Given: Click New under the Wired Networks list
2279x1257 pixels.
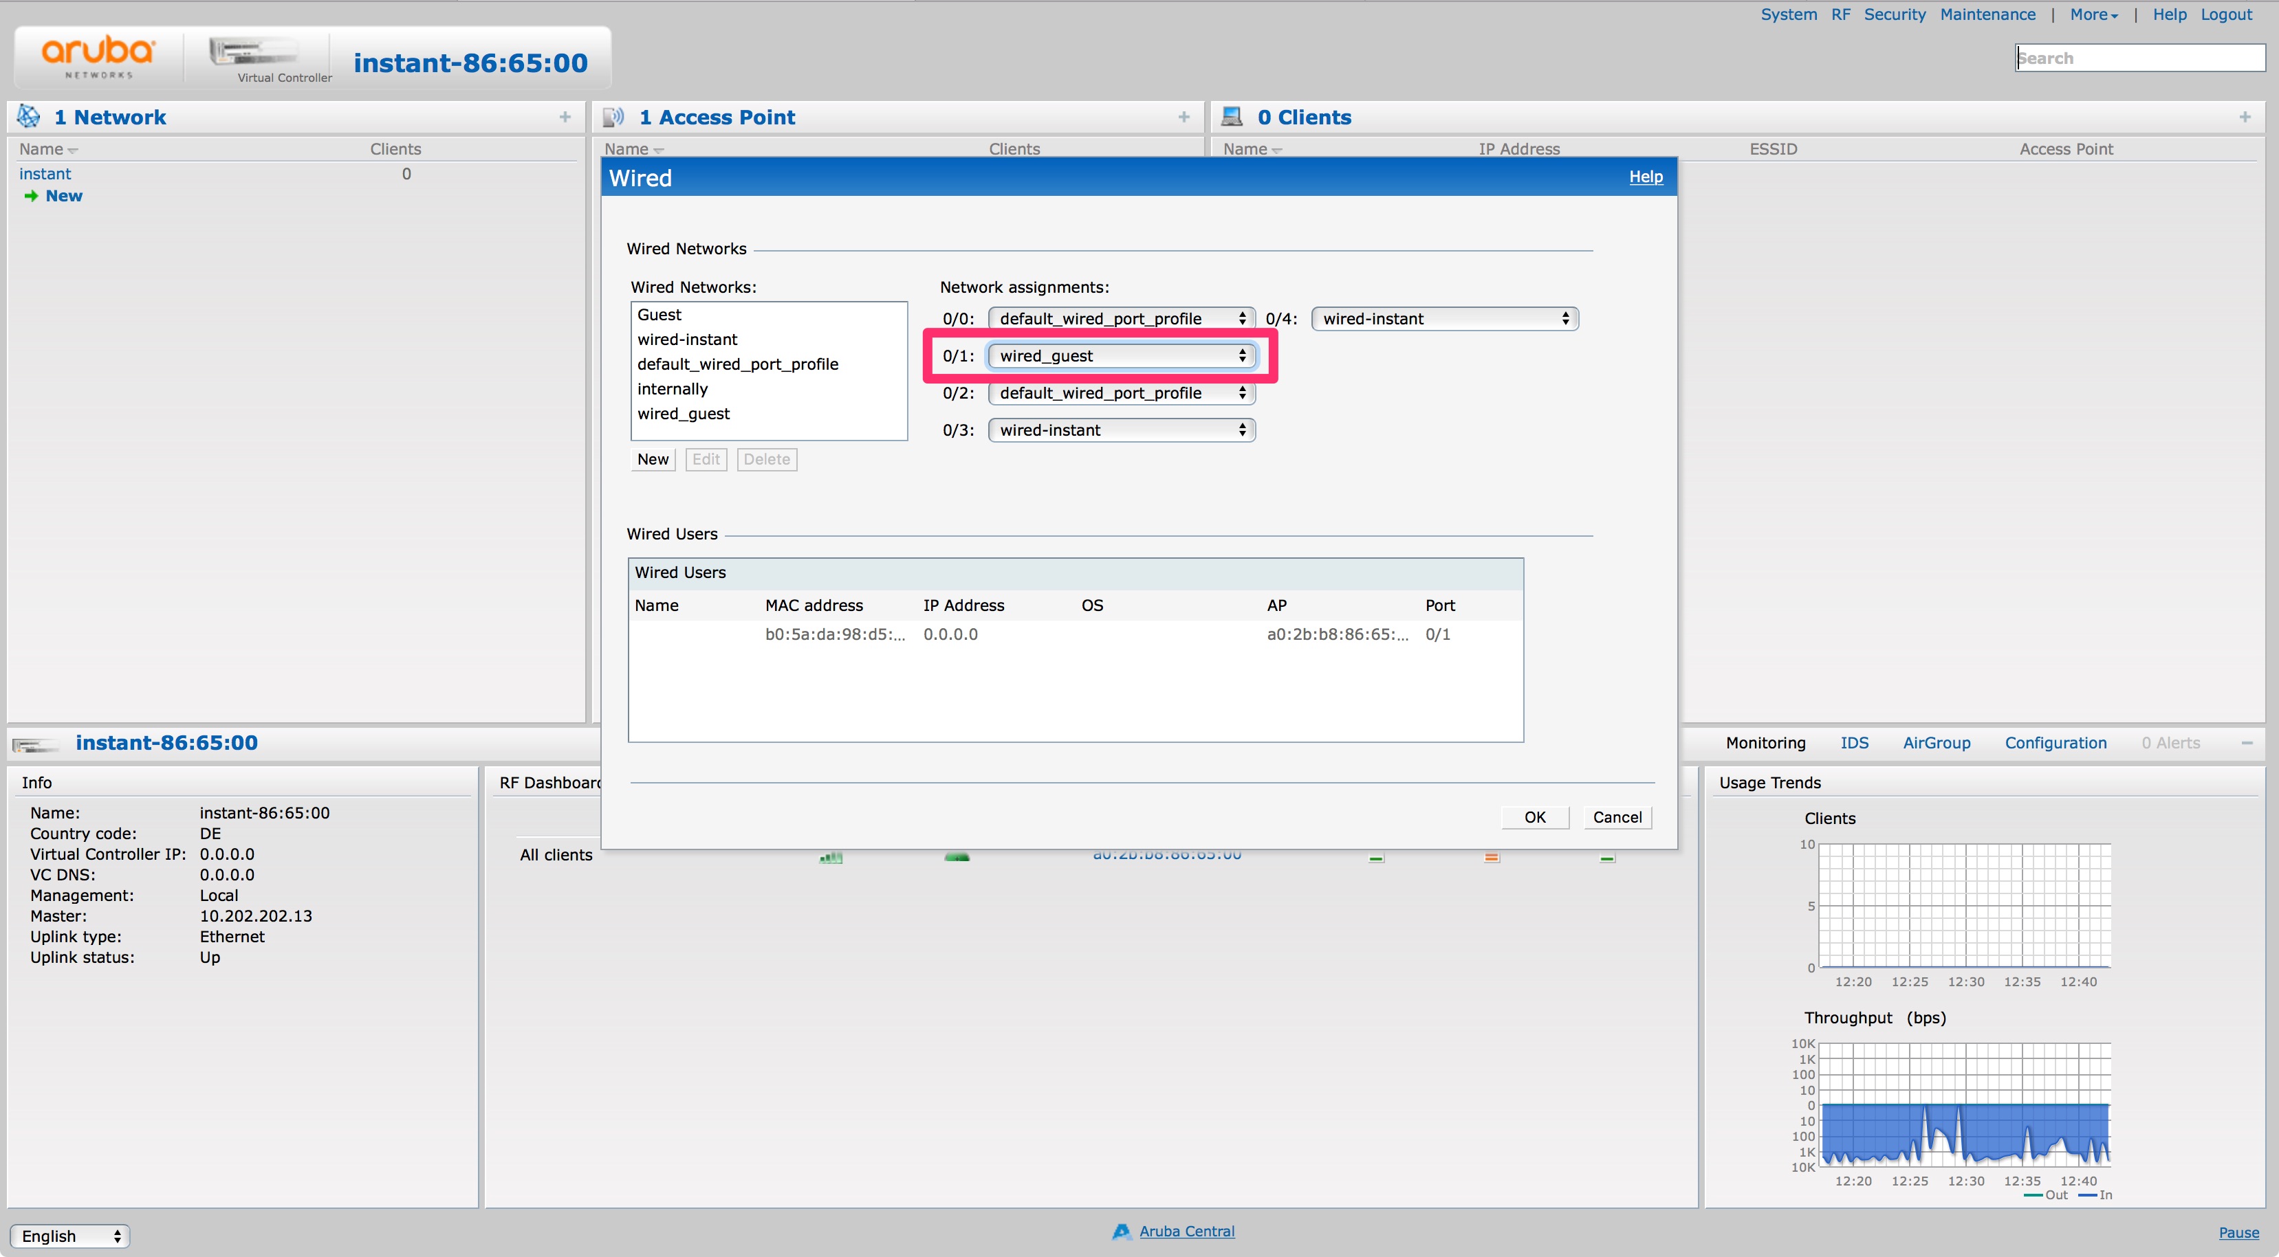Looking at the screenshot, I should point(653,459).
